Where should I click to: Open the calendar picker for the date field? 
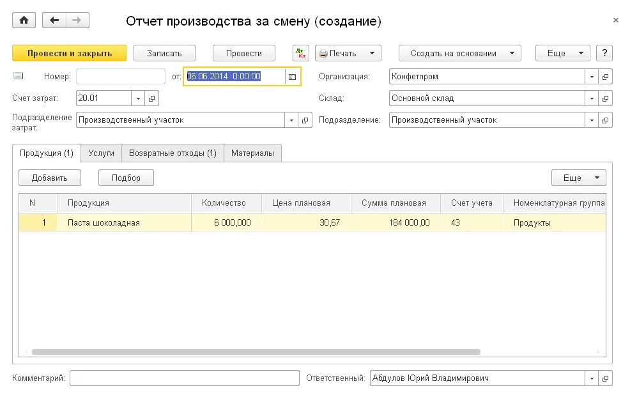(291, 77)
